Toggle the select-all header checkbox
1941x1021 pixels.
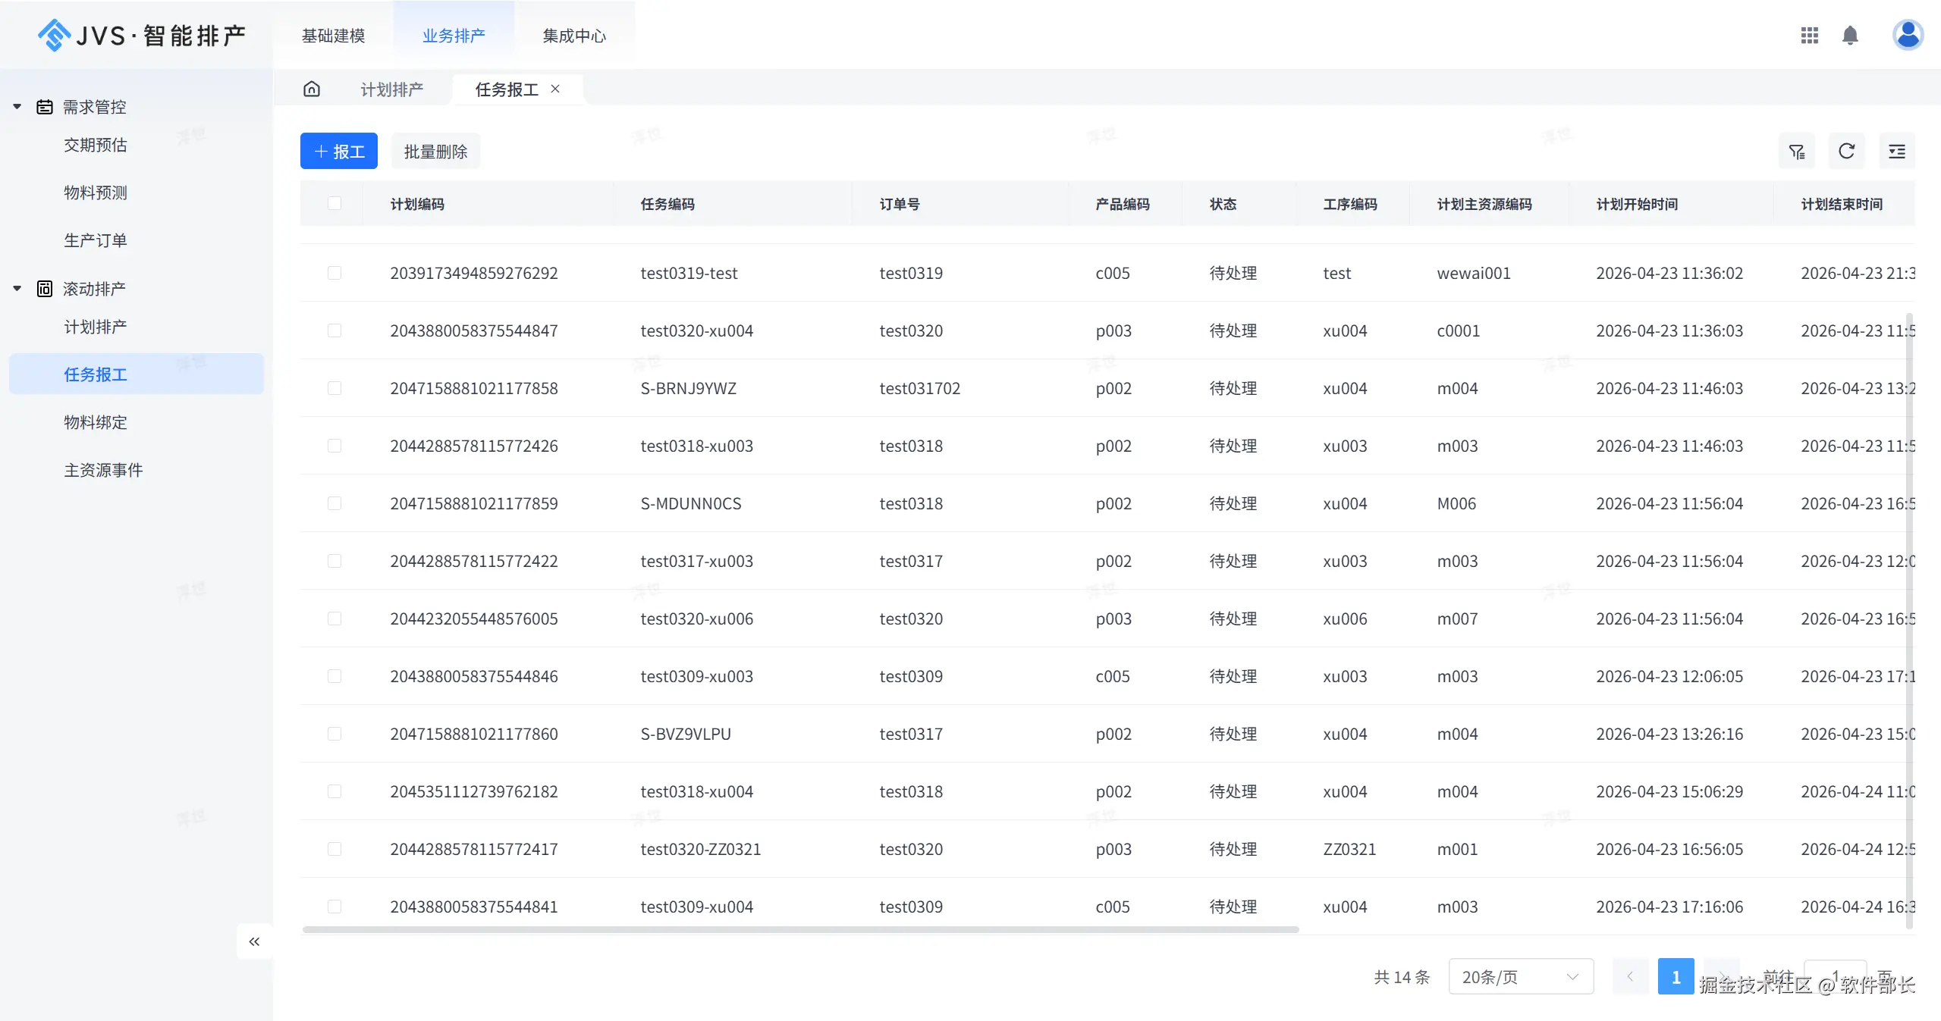(x=334, y=203)
